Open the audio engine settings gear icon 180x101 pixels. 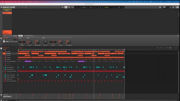[x=173, y=7]
